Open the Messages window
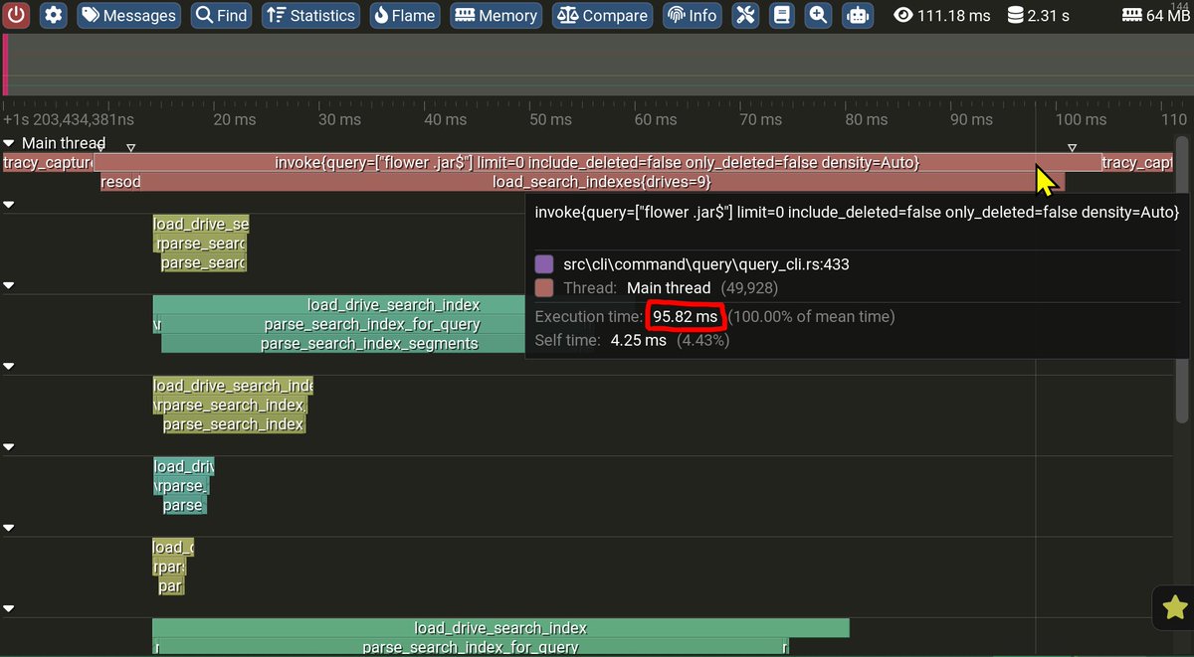The height and width of the screenshot is (657, 1194). [128, 15]
